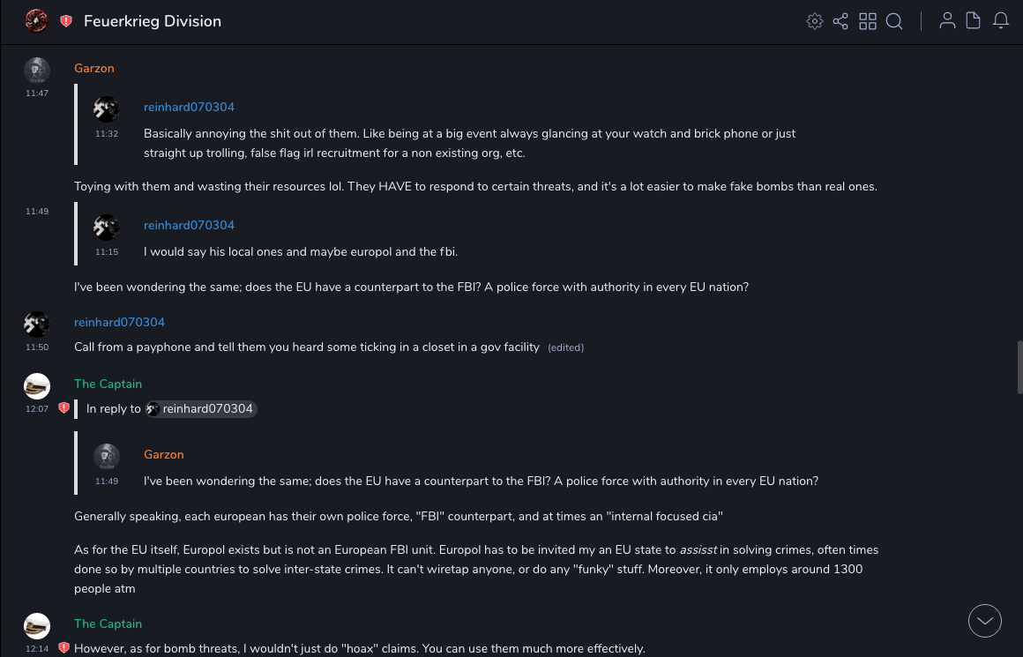Click the "(edited)" label on the 11:50 message

click(x=566, y=347)
